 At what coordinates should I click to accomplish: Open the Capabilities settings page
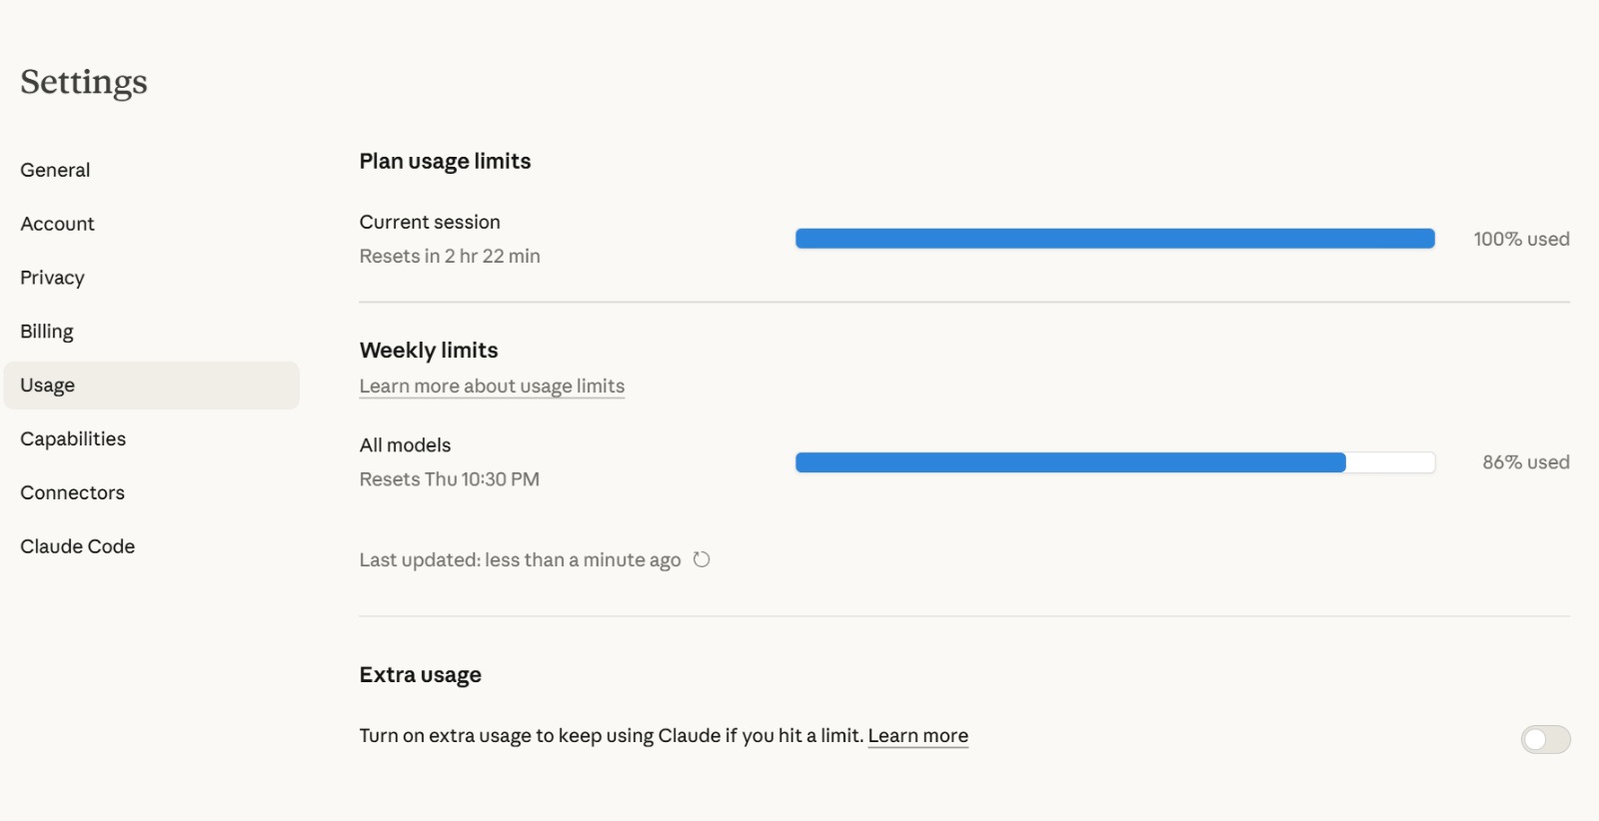[x=72, y=437]
